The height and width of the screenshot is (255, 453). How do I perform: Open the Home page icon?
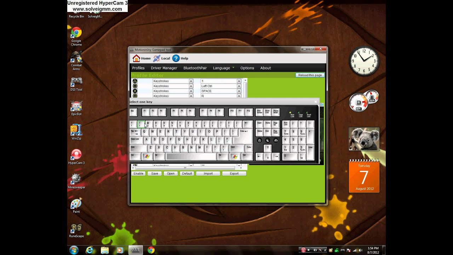click(136, 58)
